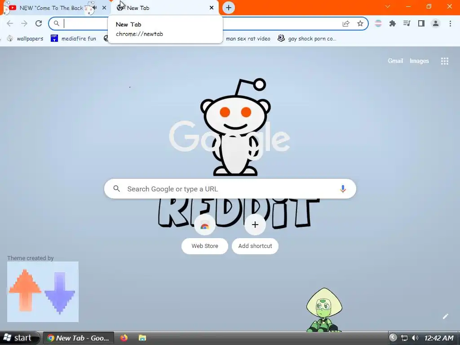This screenshot has width=460, height=345.
Task: Open Chrome's three-dot menu
Action: (x=450, y=23)
